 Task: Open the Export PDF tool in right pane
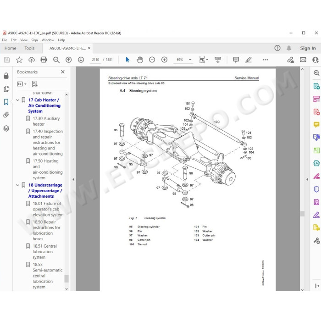pyautogui.click(x=316, y=86)
